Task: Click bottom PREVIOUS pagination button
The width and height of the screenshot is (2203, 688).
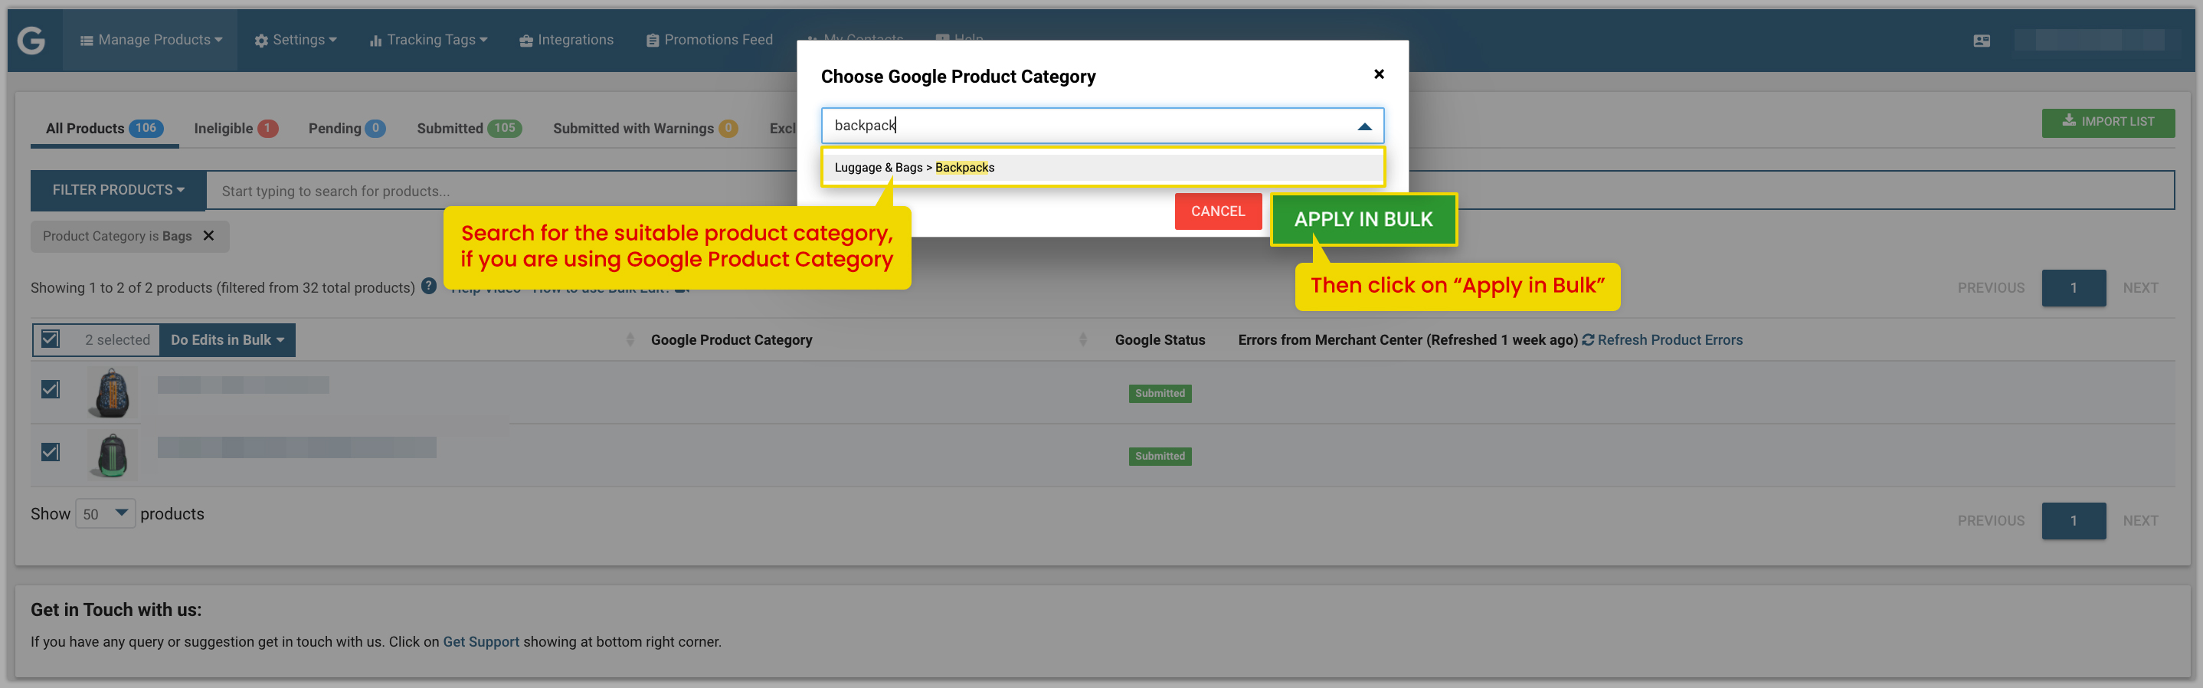Action: [x=1991, y=521]
